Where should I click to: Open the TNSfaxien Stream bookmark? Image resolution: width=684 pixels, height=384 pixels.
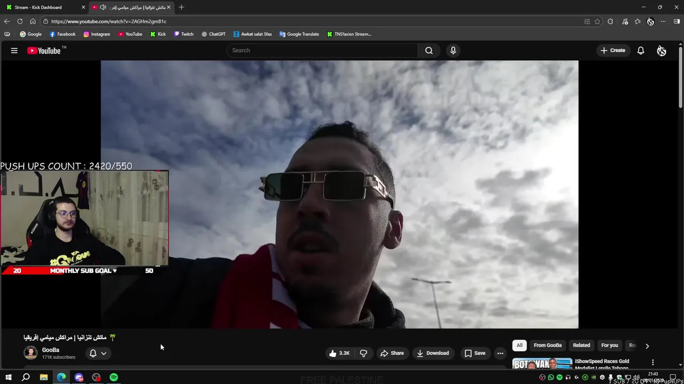[349, 34]
